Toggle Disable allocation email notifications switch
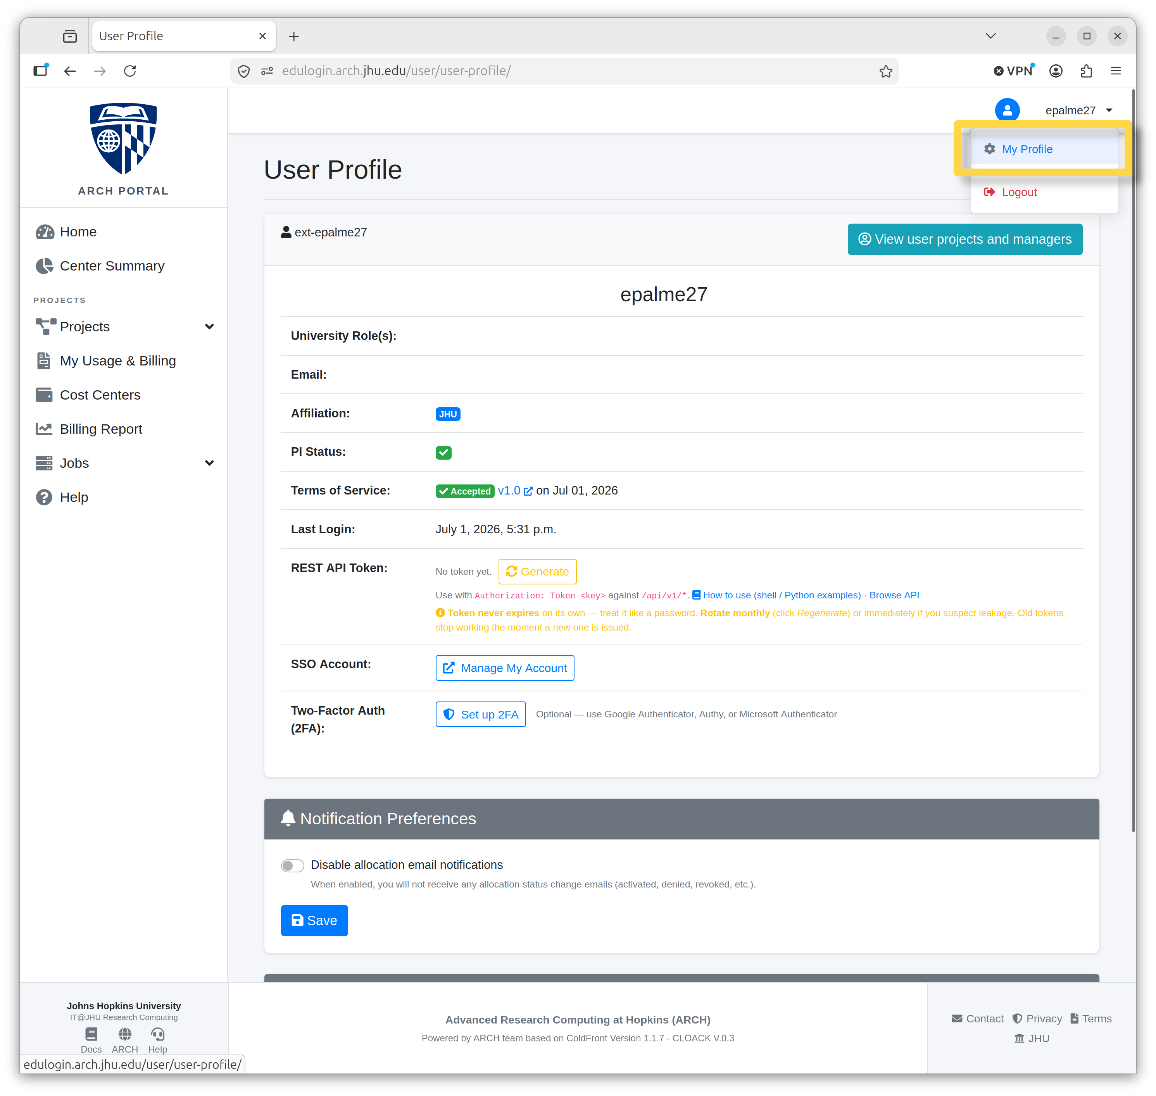The height and width of the screenshot is (1096, 1156). pyautogui.click(x=292, y=865)
